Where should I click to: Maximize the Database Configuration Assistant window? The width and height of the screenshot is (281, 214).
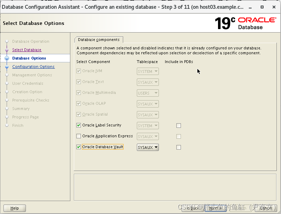(x=262, y=7)
